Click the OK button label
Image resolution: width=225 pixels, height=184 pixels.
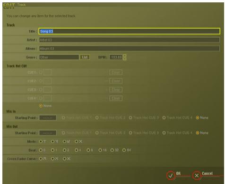pos(178,174)
